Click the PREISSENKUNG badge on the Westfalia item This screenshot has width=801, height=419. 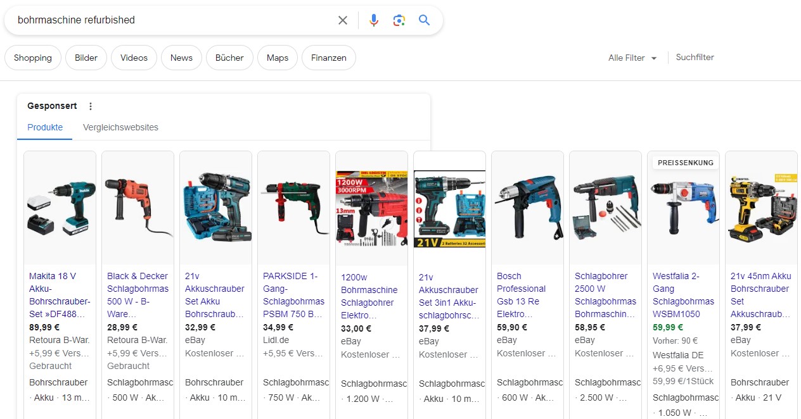pos(686,163)
